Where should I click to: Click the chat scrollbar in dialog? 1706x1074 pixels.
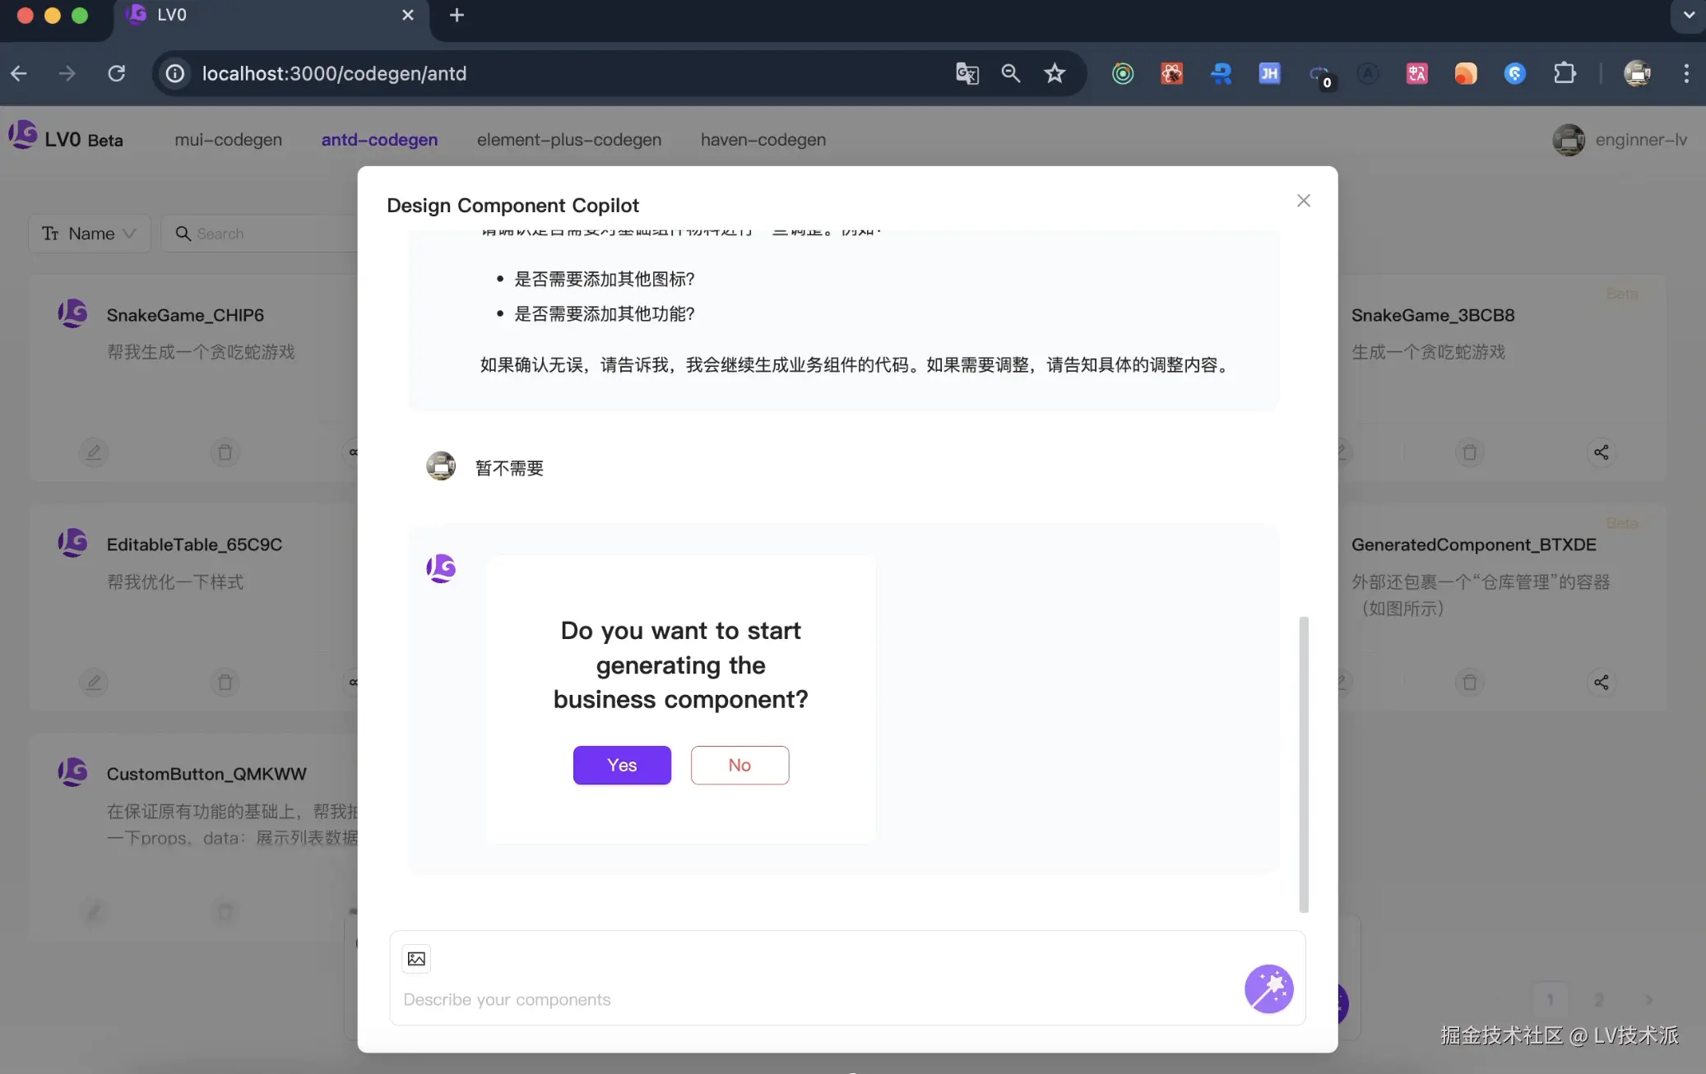pos(1303,763)
